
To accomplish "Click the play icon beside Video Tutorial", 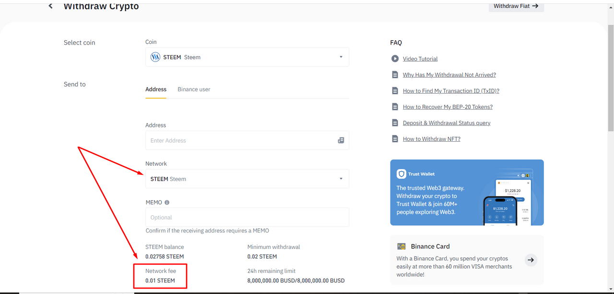I will point(395,59).
